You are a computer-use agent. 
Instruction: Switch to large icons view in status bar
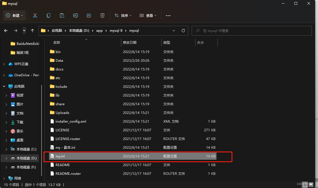pyautogui.click(x=311, y=185)
